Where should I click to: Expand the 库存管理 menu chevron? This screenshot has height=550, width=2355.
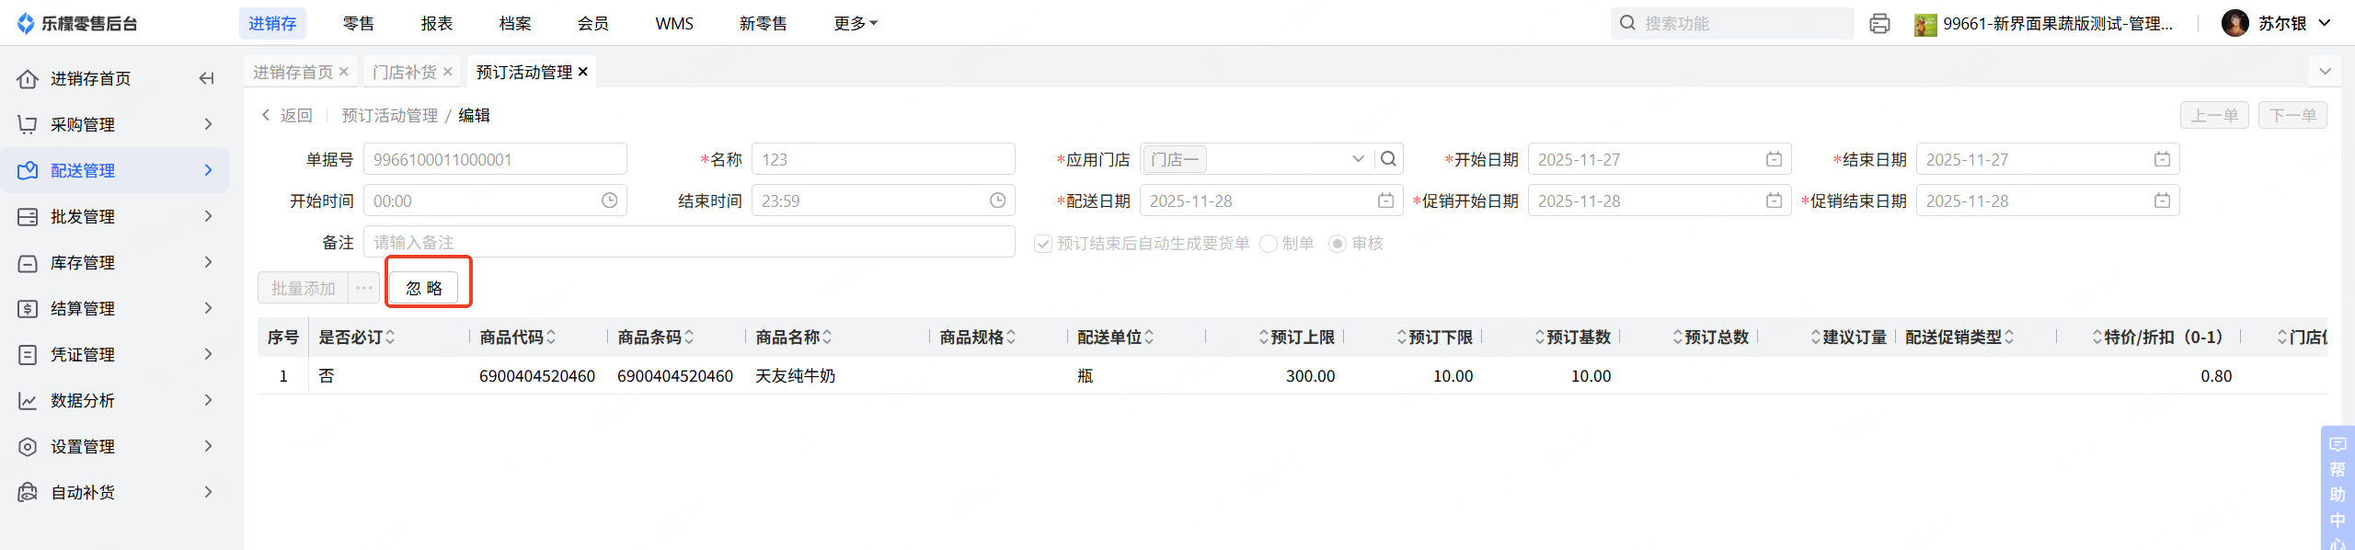(208, 262)
